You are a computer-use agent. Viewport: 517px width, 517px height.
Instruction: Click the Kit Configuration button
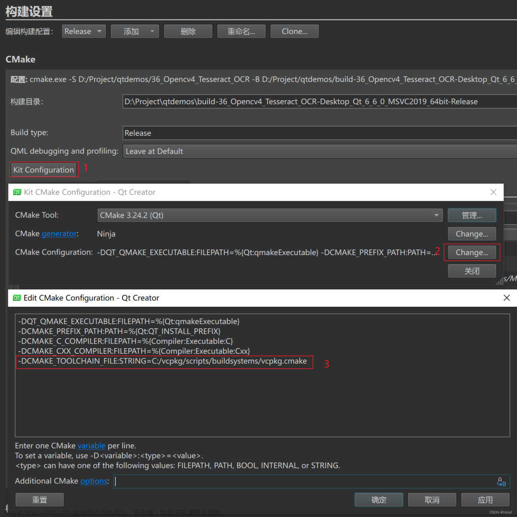coord(43,170)
